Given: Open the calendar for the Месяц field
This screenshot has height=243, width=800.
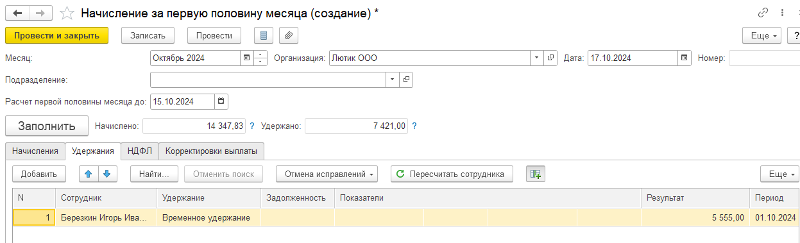Looking at the screenshot, I should coord(246,58).
